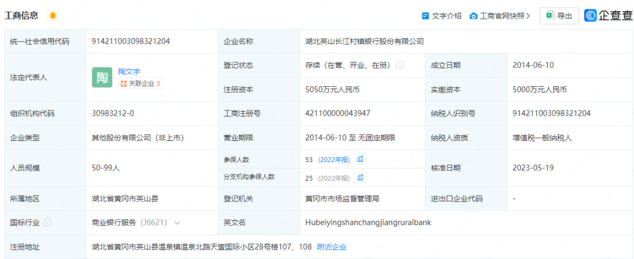Select status text 存续（在营、开业、在册）
This screenshot has width=634, height=259.
(349, 65)
